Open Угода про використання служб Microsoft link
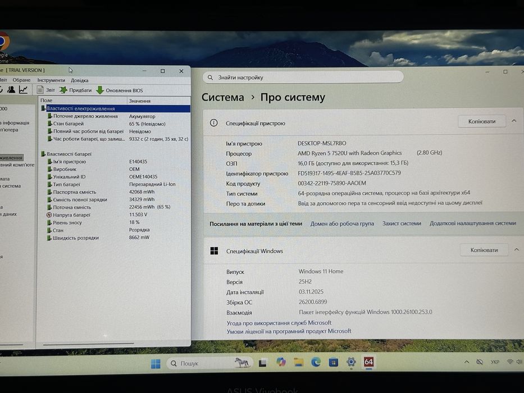This screenshot has height=393, width=524. (279, 323)
